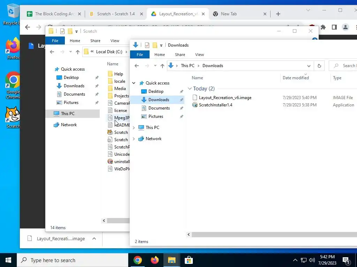Open View ribbon tab in Downloads window

tap(199, 55)
